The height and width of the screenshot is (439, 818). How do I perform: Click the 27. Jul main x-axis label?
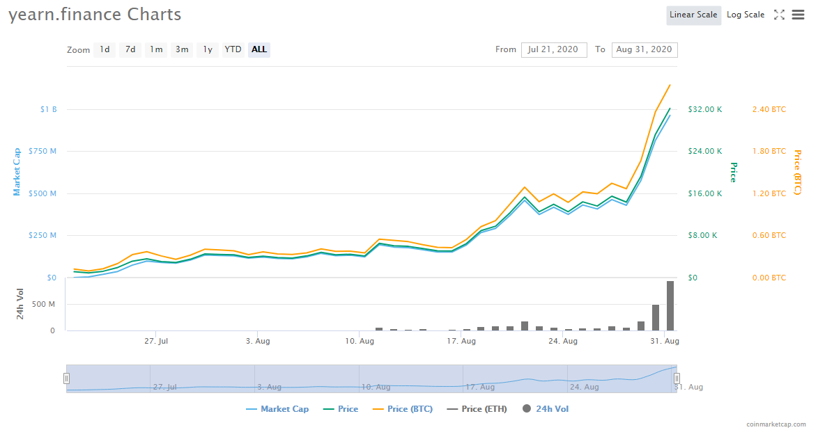157,341
